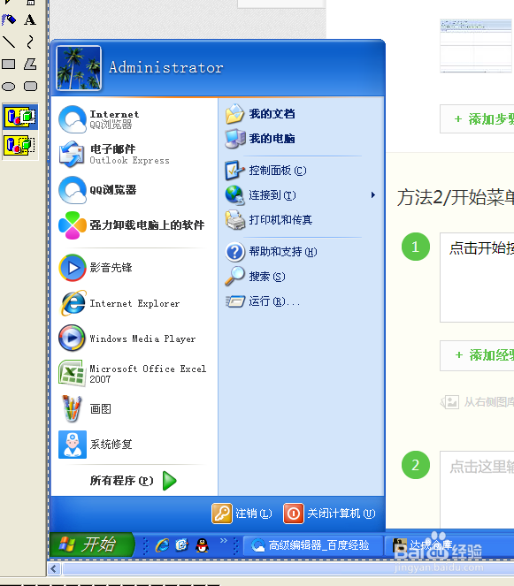Choose opaque selection mode option

click(20, 118)
